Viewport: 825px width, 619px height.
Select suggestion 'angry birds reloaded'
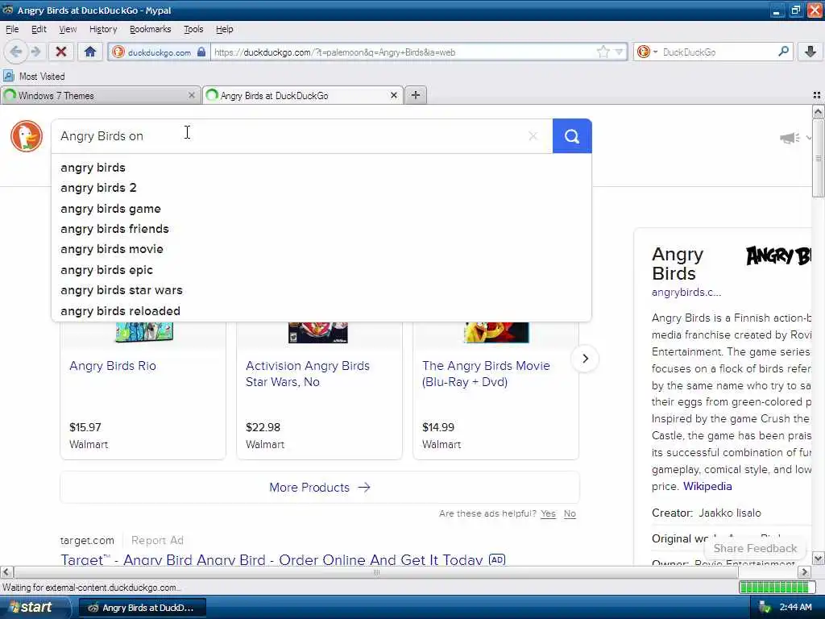pyautogui.click(x=321, y=311)
